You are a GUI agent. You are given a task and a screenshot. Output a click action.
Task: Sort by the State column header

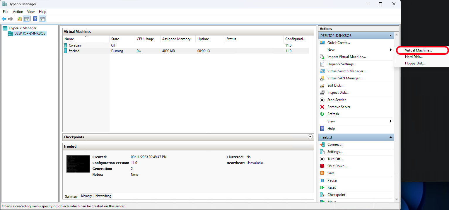tap(122, 39)
